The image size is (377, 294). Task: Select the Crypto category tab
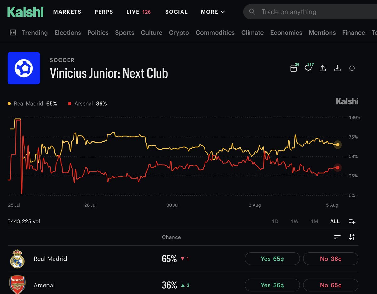[x=179, y=33]
